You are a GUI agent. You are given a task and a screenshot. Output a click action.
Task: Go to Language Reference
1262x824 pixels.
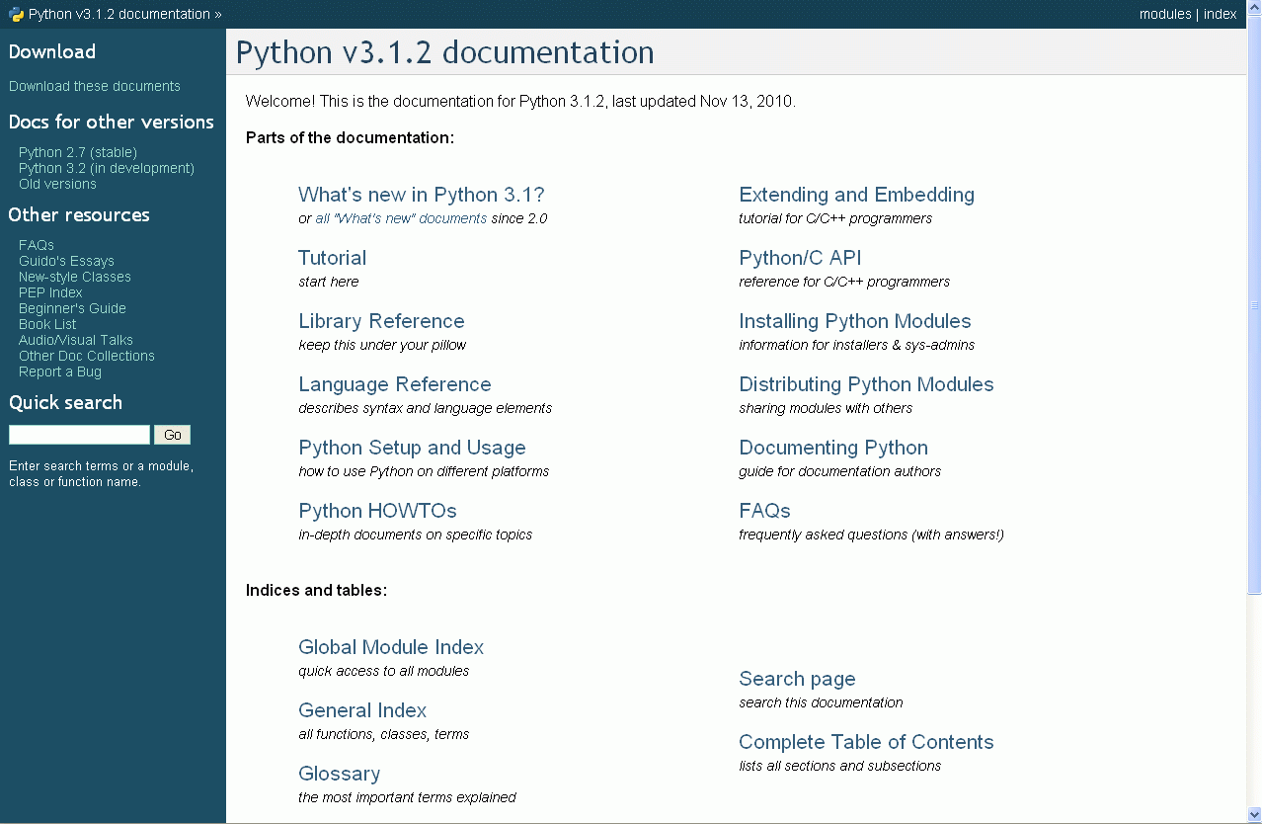point(394,384)
